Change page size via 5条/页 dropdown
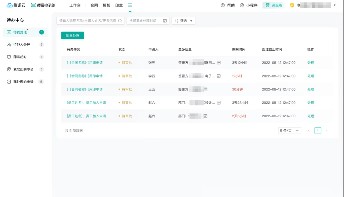 [x=289, y=130]
